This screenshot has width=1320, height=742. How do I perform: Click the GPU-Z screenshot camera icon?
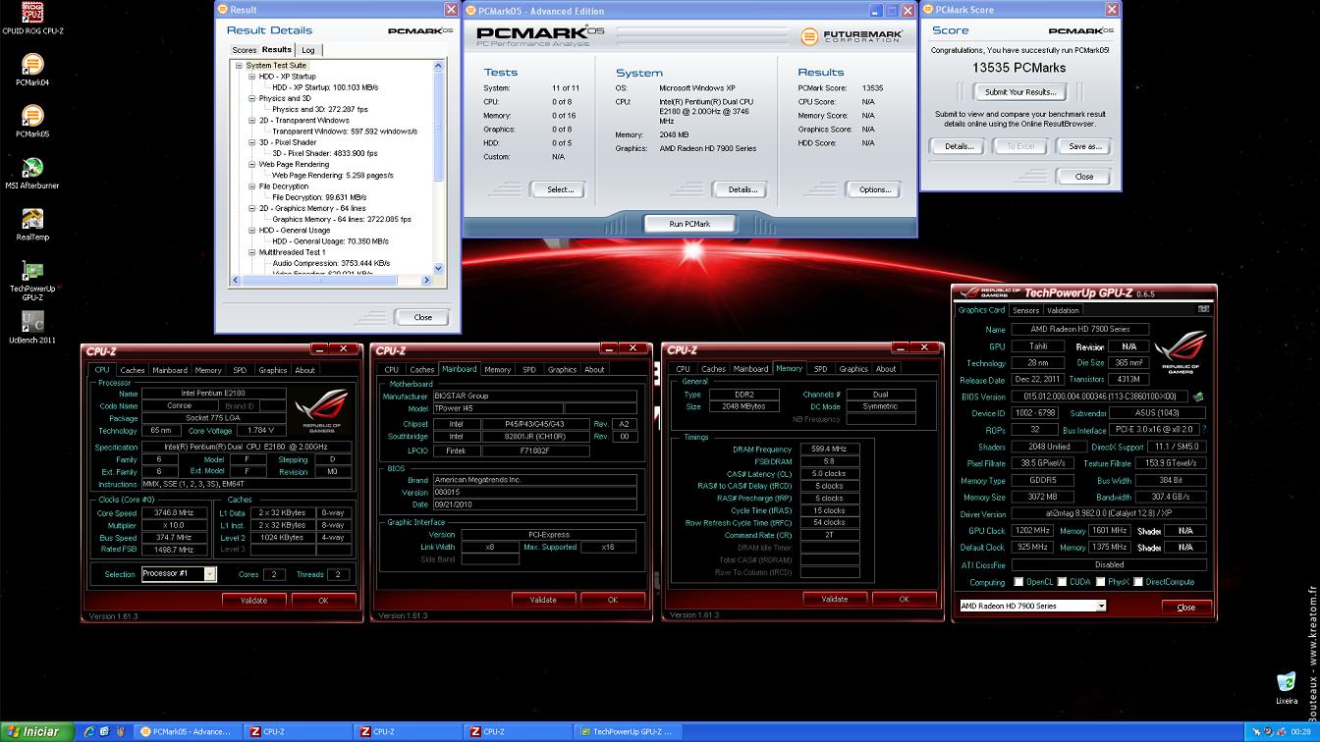[1203, 309]
